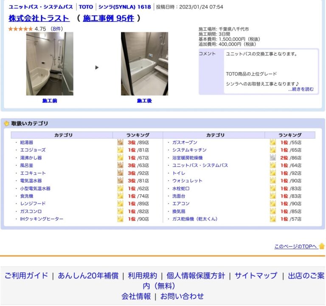This screenshot has width=326, height=306.
Task: Click gold crown icon in 洗面台 row
Action: [x=273, y=195]
